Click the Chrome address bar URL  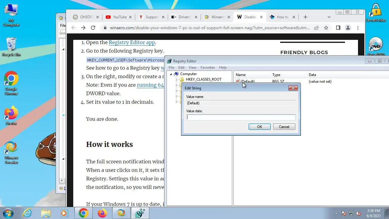210,28
